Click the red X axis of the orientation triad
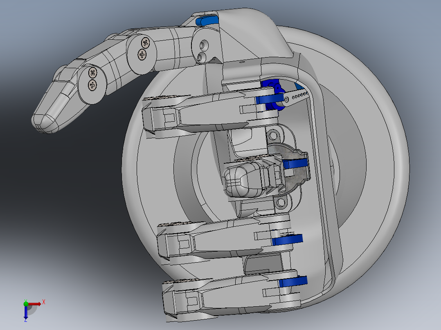441x330 pixels. [34, 304]
